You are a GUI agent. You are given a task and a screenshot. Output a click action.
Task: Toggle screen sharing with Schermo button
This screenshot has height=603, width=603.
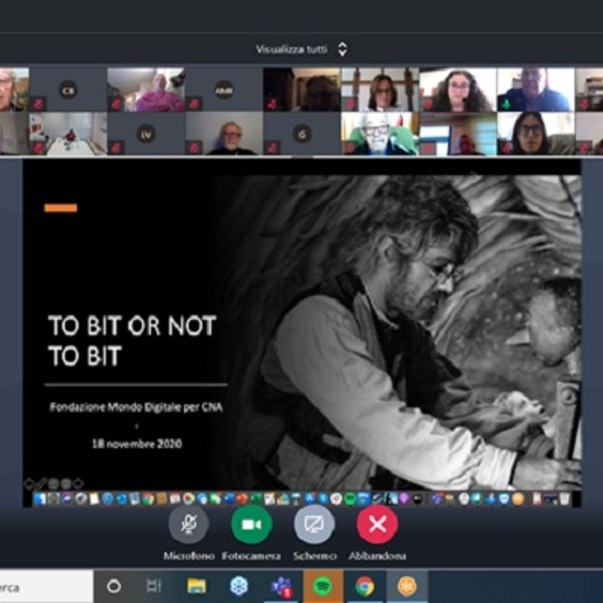tap(314, 525)
